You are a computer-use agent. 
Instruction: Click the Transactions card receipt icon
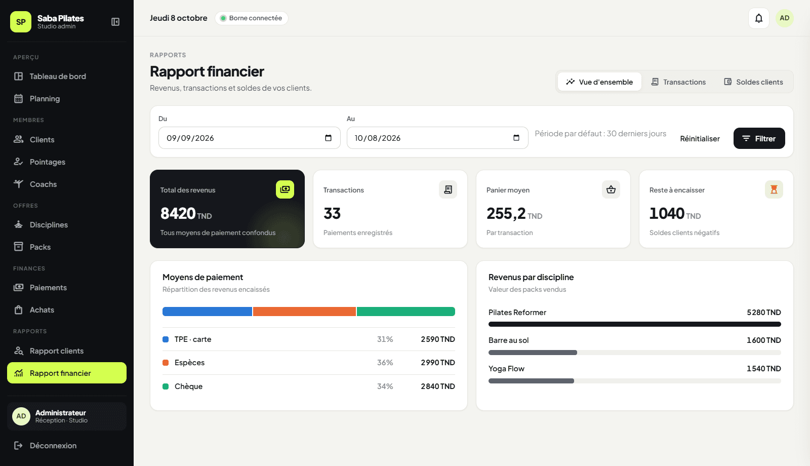[x=448, y=189]
